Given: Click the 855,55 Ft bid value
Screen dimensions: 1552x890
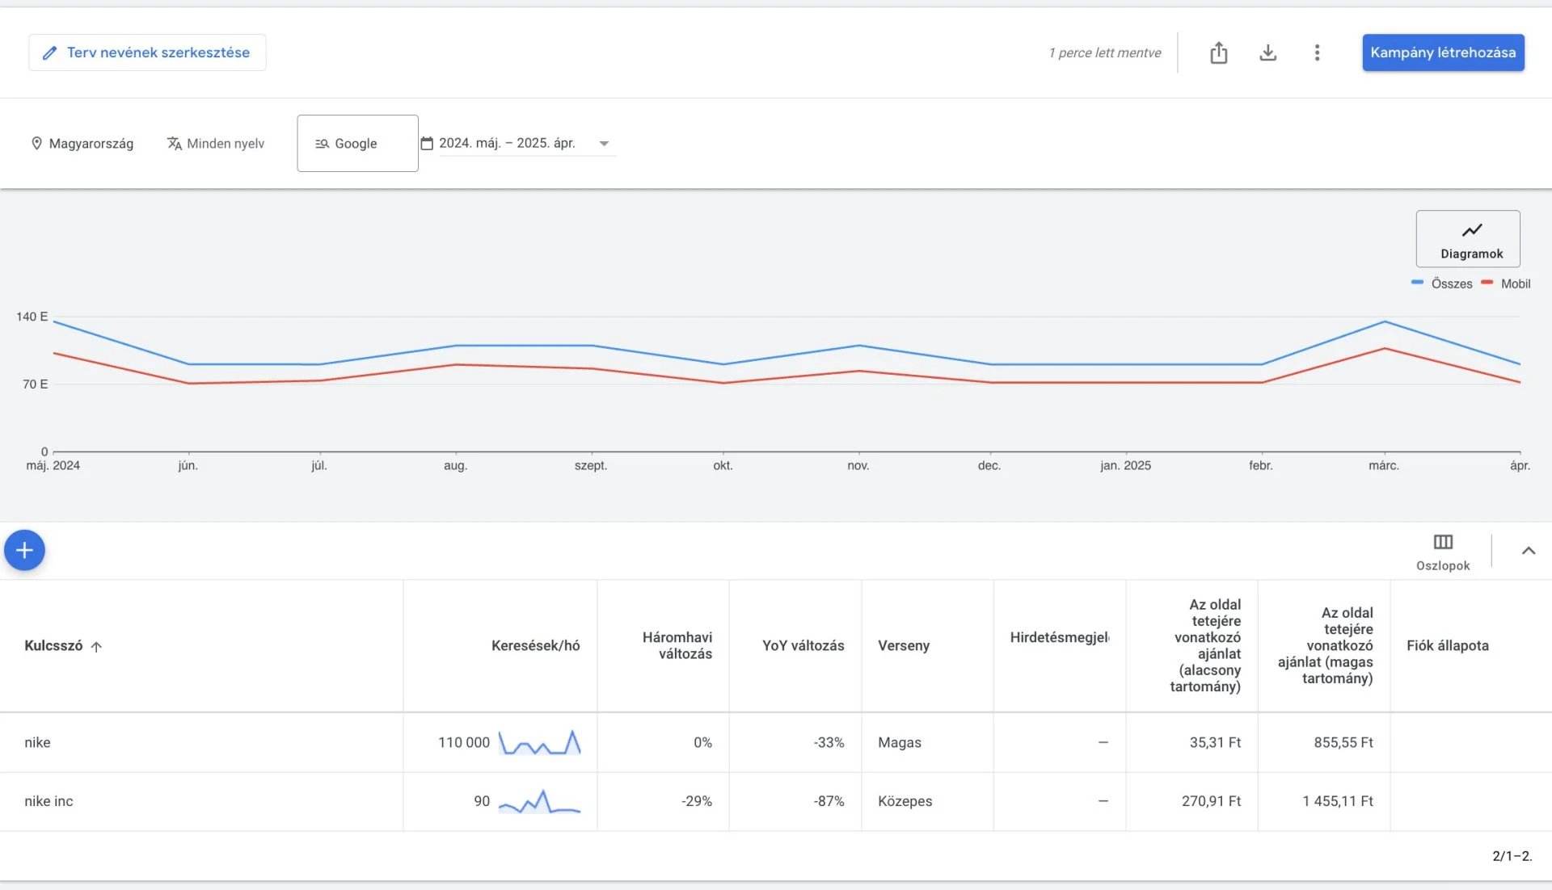Looking at the screenshot, I should [1343, 742].
